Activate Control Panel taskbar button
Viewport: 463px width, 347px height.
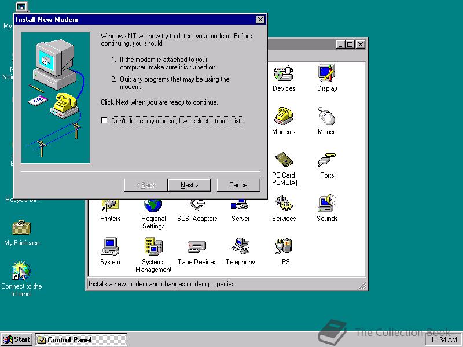click(x=81, y=340)
